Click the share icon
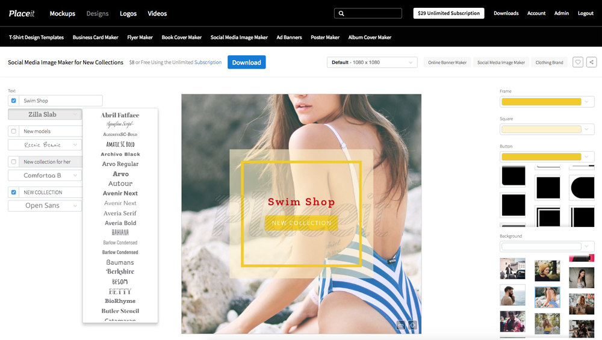 [592, 62]
